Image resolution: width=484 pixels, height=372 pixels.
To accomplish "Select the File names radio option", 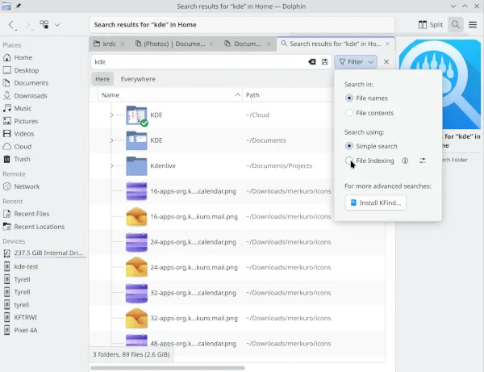I will 366,98.
